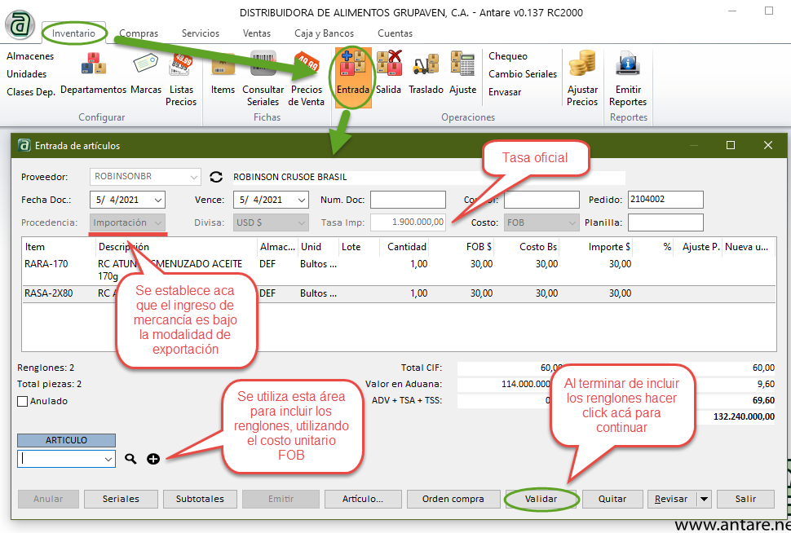Click the plus add-article icon
This screenshot has height=533, width=791.
[153, 459]
